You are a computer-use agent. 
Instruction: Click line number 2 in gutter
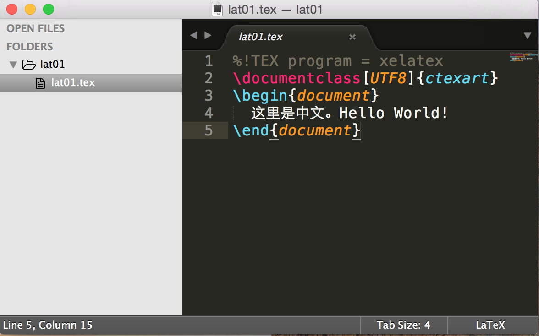[x=209, y=78]
